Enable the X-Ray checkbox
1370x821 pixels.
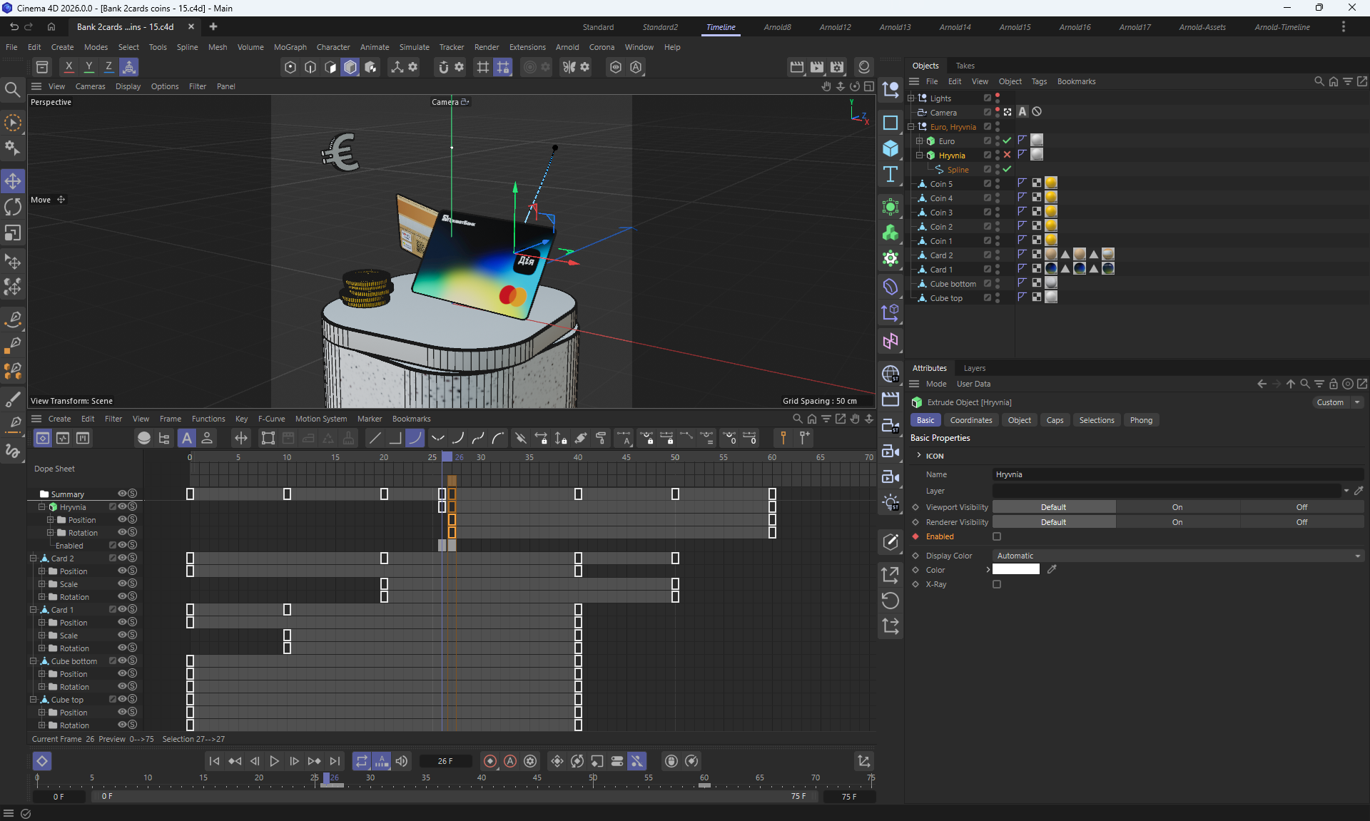997,584
